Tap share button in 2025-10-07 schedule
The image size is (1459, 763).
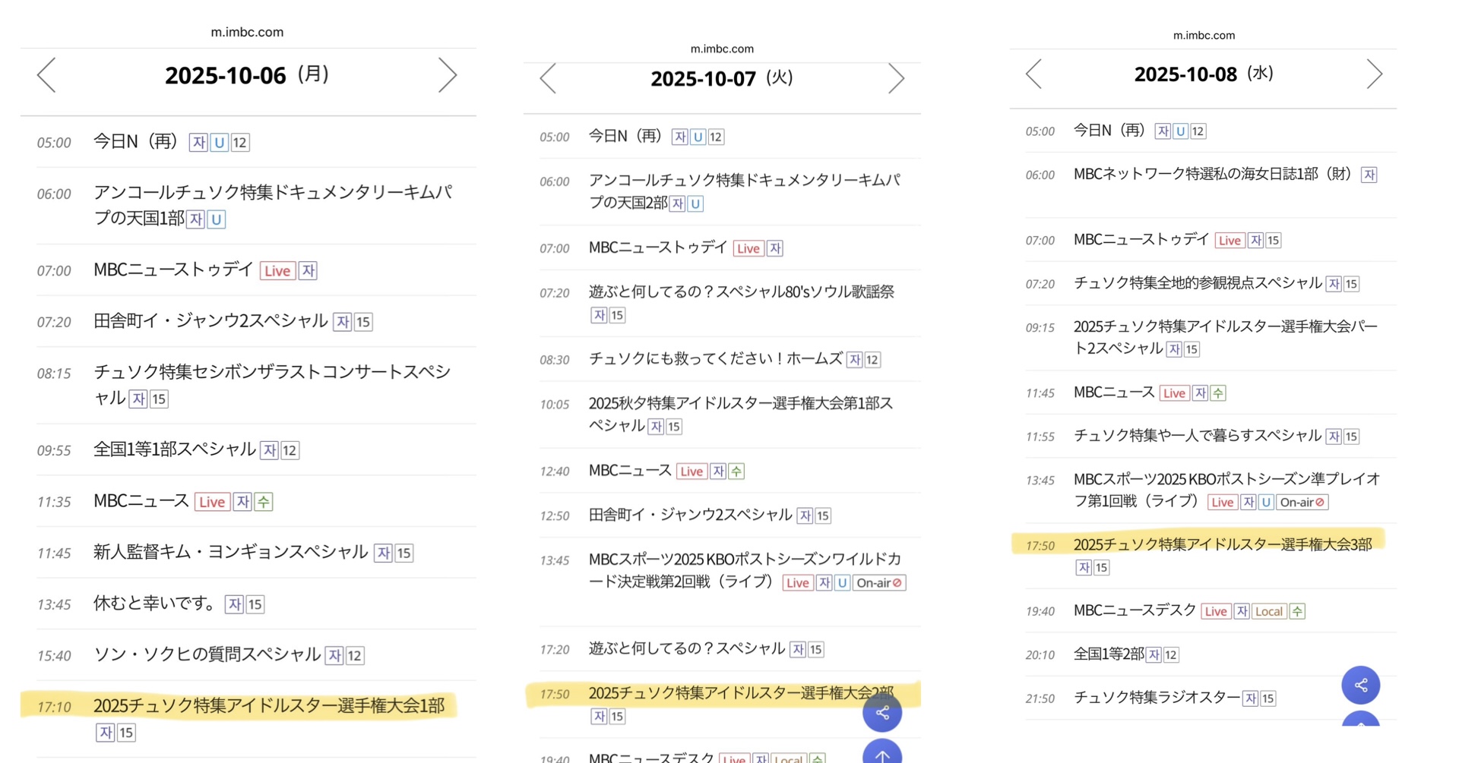pyautogui.click(x=882, y=713)
